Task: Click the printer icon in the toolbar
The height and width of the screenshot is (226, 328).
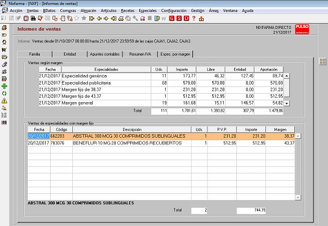Action: point(121,19)
